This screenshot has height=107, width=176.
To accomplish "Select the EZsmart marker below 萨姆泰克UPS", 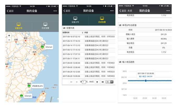I will pos(22,96).
